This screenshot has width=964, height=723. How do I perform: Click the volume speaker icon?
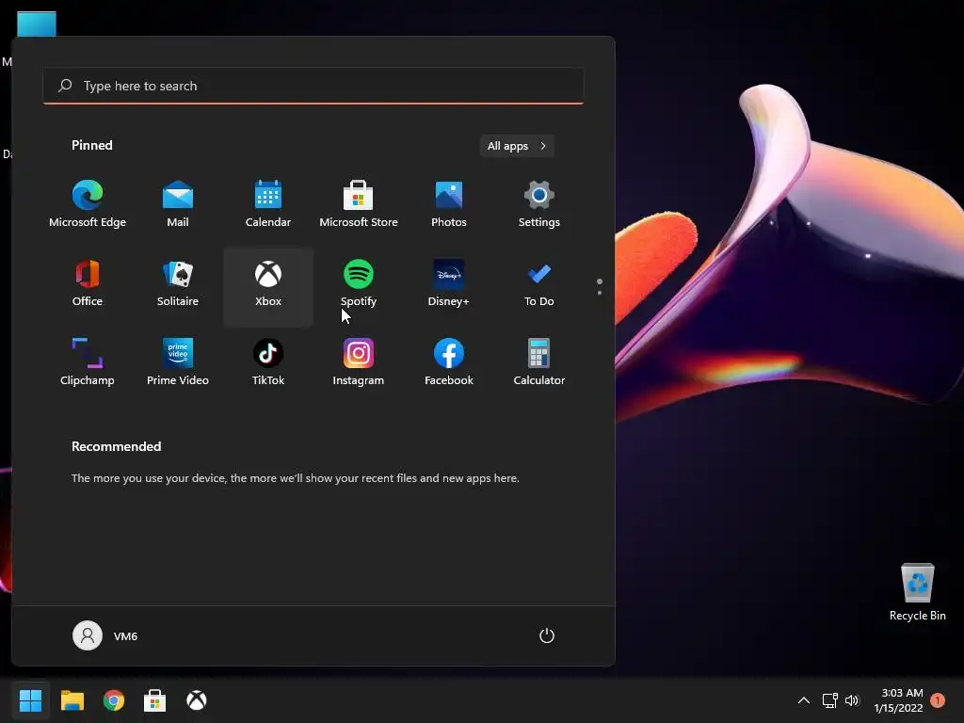pyautogui.click(x=851, y=700)
